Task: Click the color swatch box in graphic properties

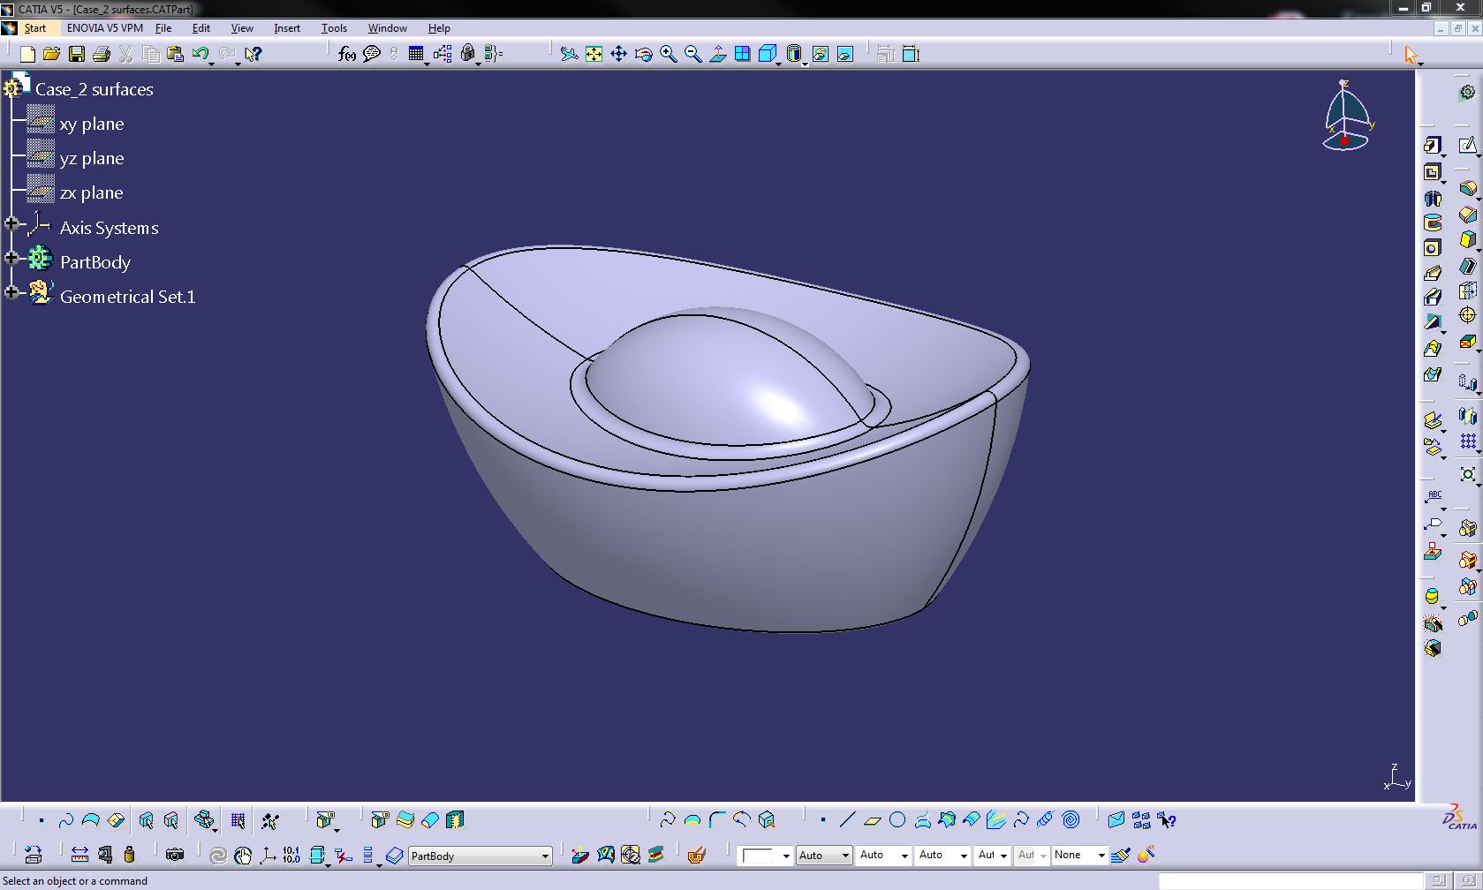Action: [758, 856]
